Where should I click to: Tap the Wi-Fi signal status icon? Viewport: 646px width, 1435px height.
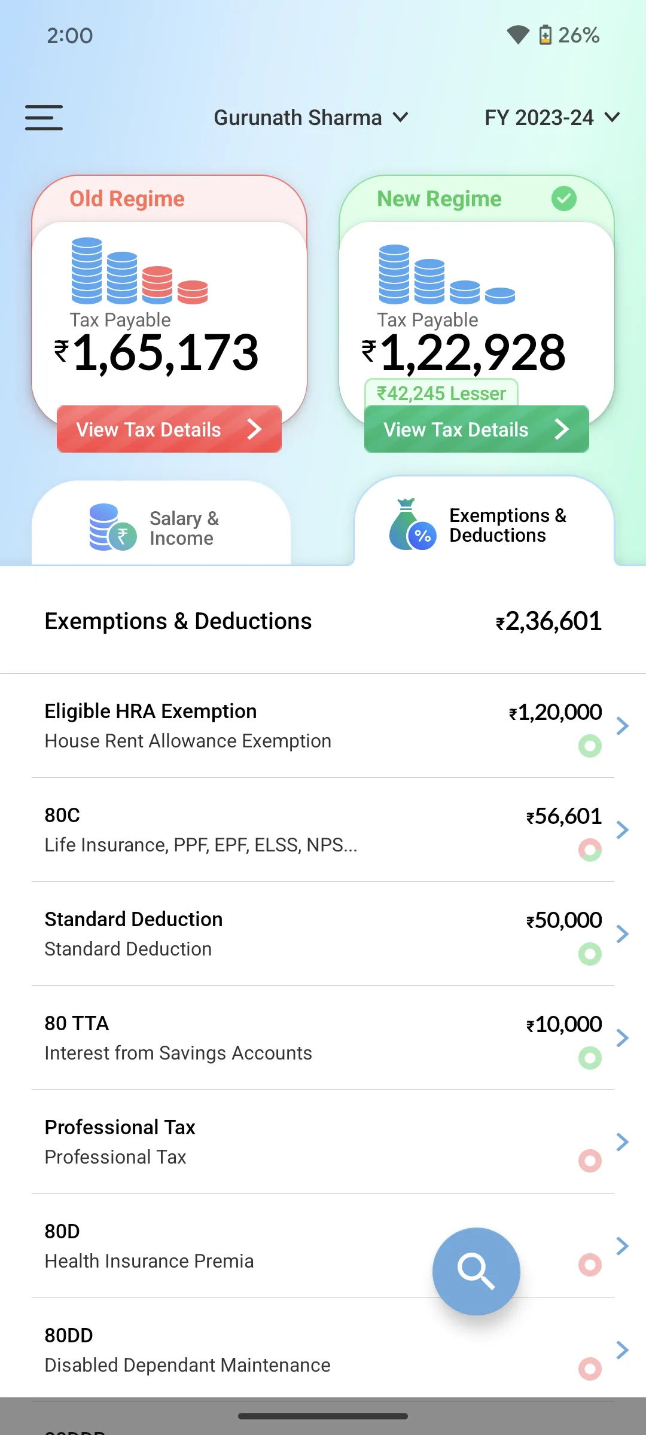pyautogui.click(x=518, y=35)
